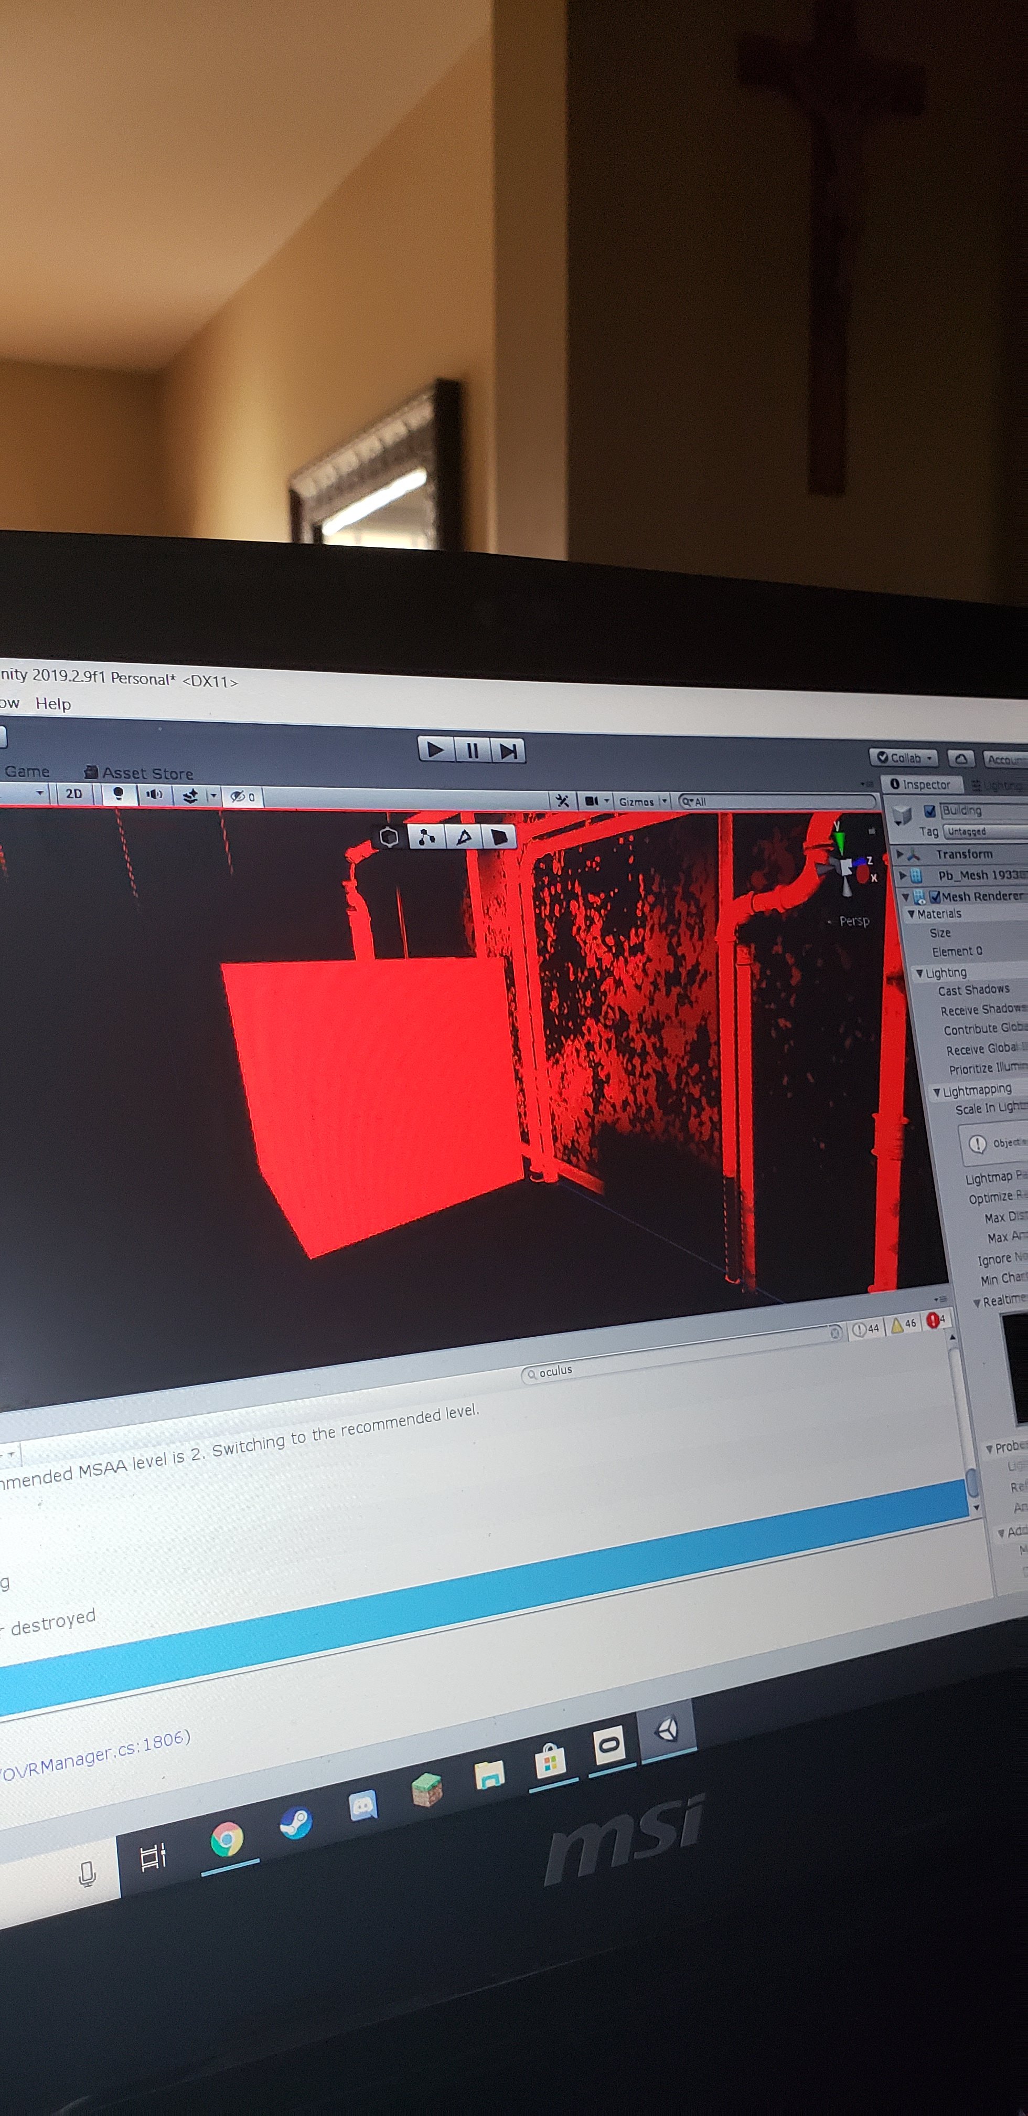Click the Pause button in the toolbar

pyautogui.click(x=473, y=751)
